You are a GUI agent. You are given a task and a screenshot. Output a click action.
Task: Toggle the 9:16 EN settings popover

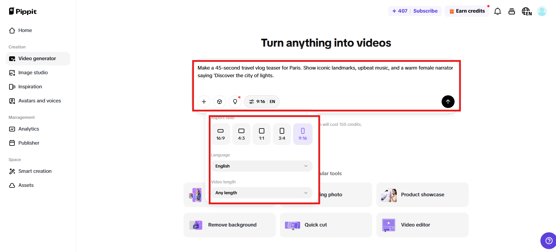click(262, 102)
